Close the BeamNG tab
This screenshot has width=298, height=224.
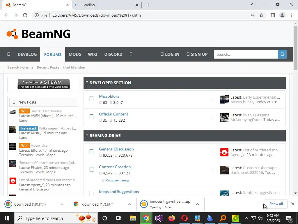(68, 5)
